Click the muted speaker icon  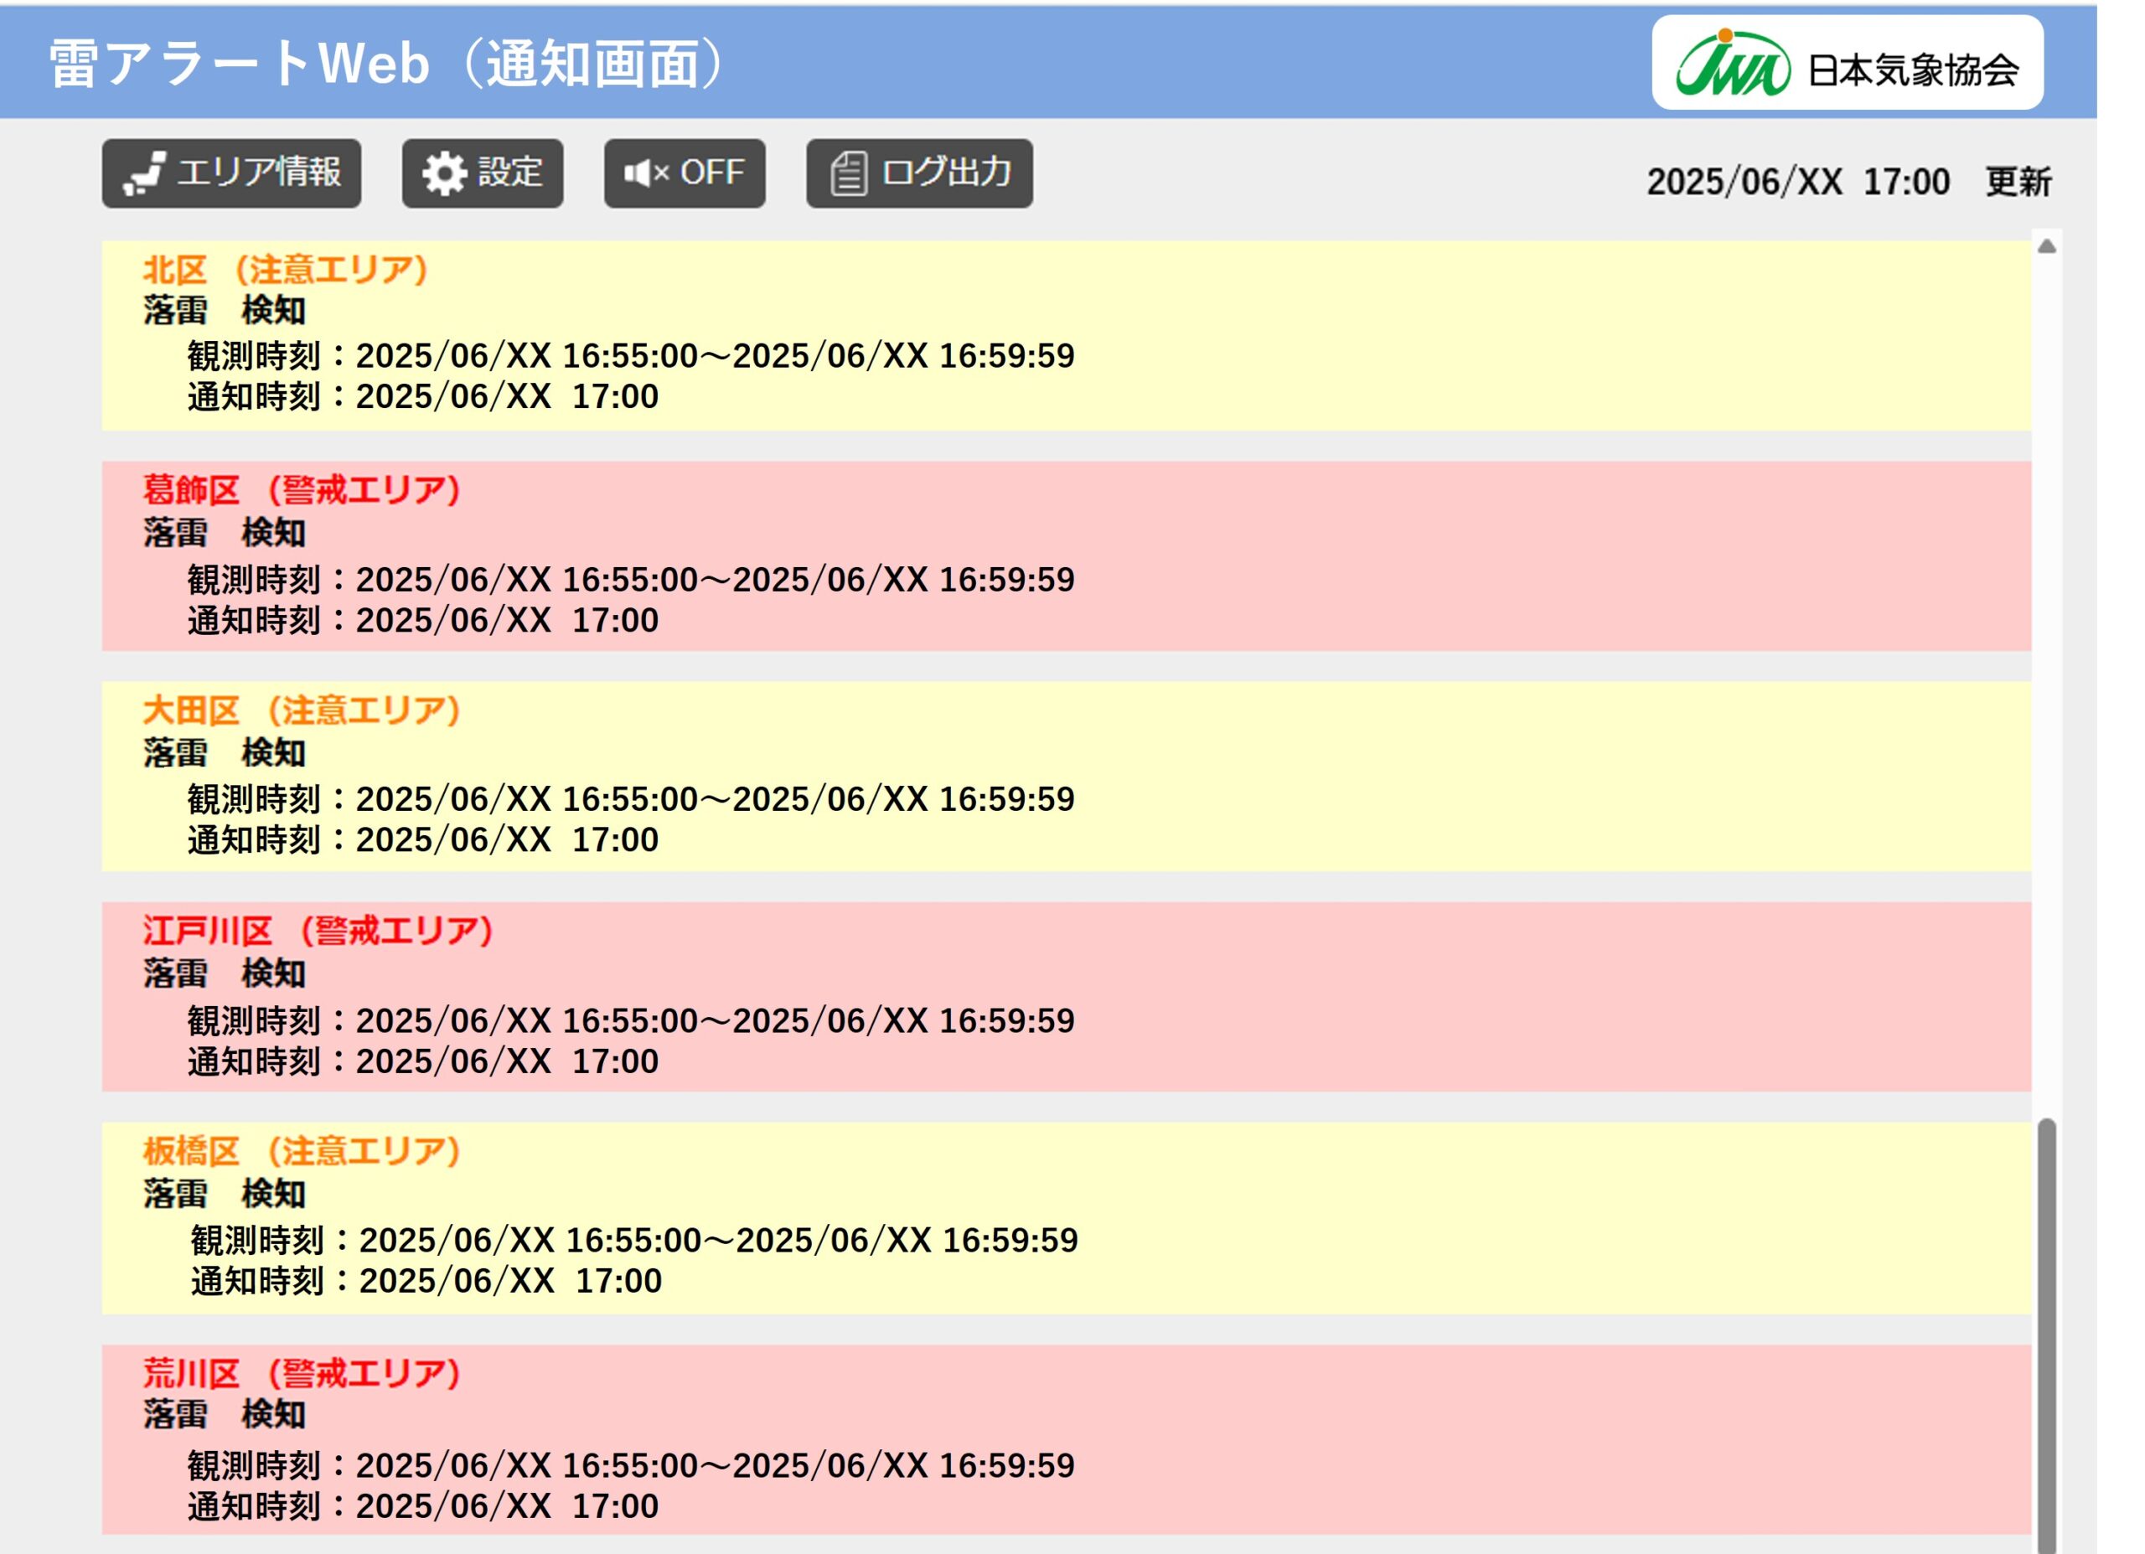pos(646,173)
